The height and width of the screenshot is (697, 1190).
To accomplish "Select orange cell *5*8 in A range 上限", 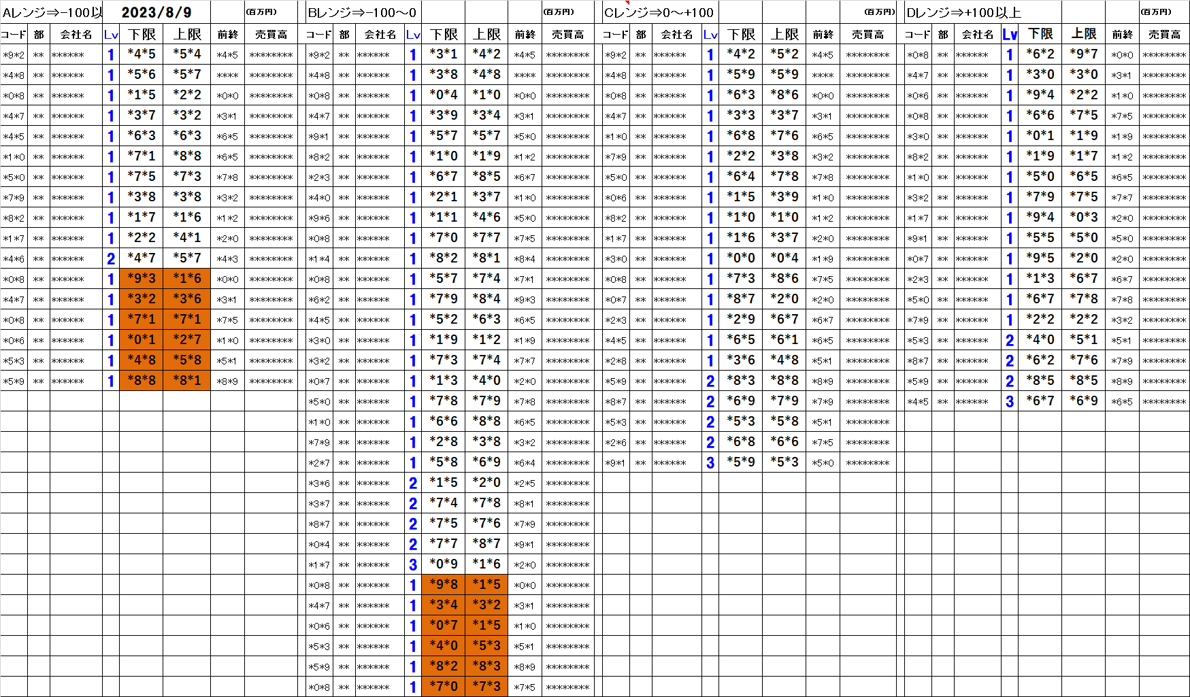I will coord(187,360).
